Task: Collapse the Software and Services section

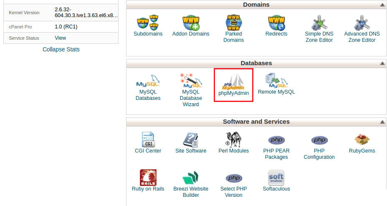Action: 382,122
